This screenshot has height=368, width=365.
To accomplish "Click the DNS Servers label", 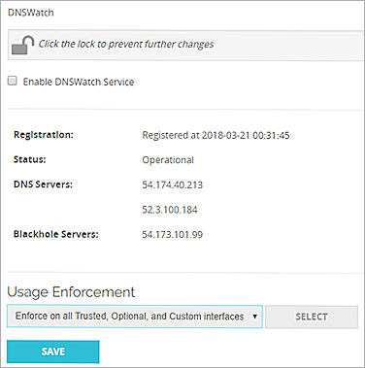I will click(43, 184).
